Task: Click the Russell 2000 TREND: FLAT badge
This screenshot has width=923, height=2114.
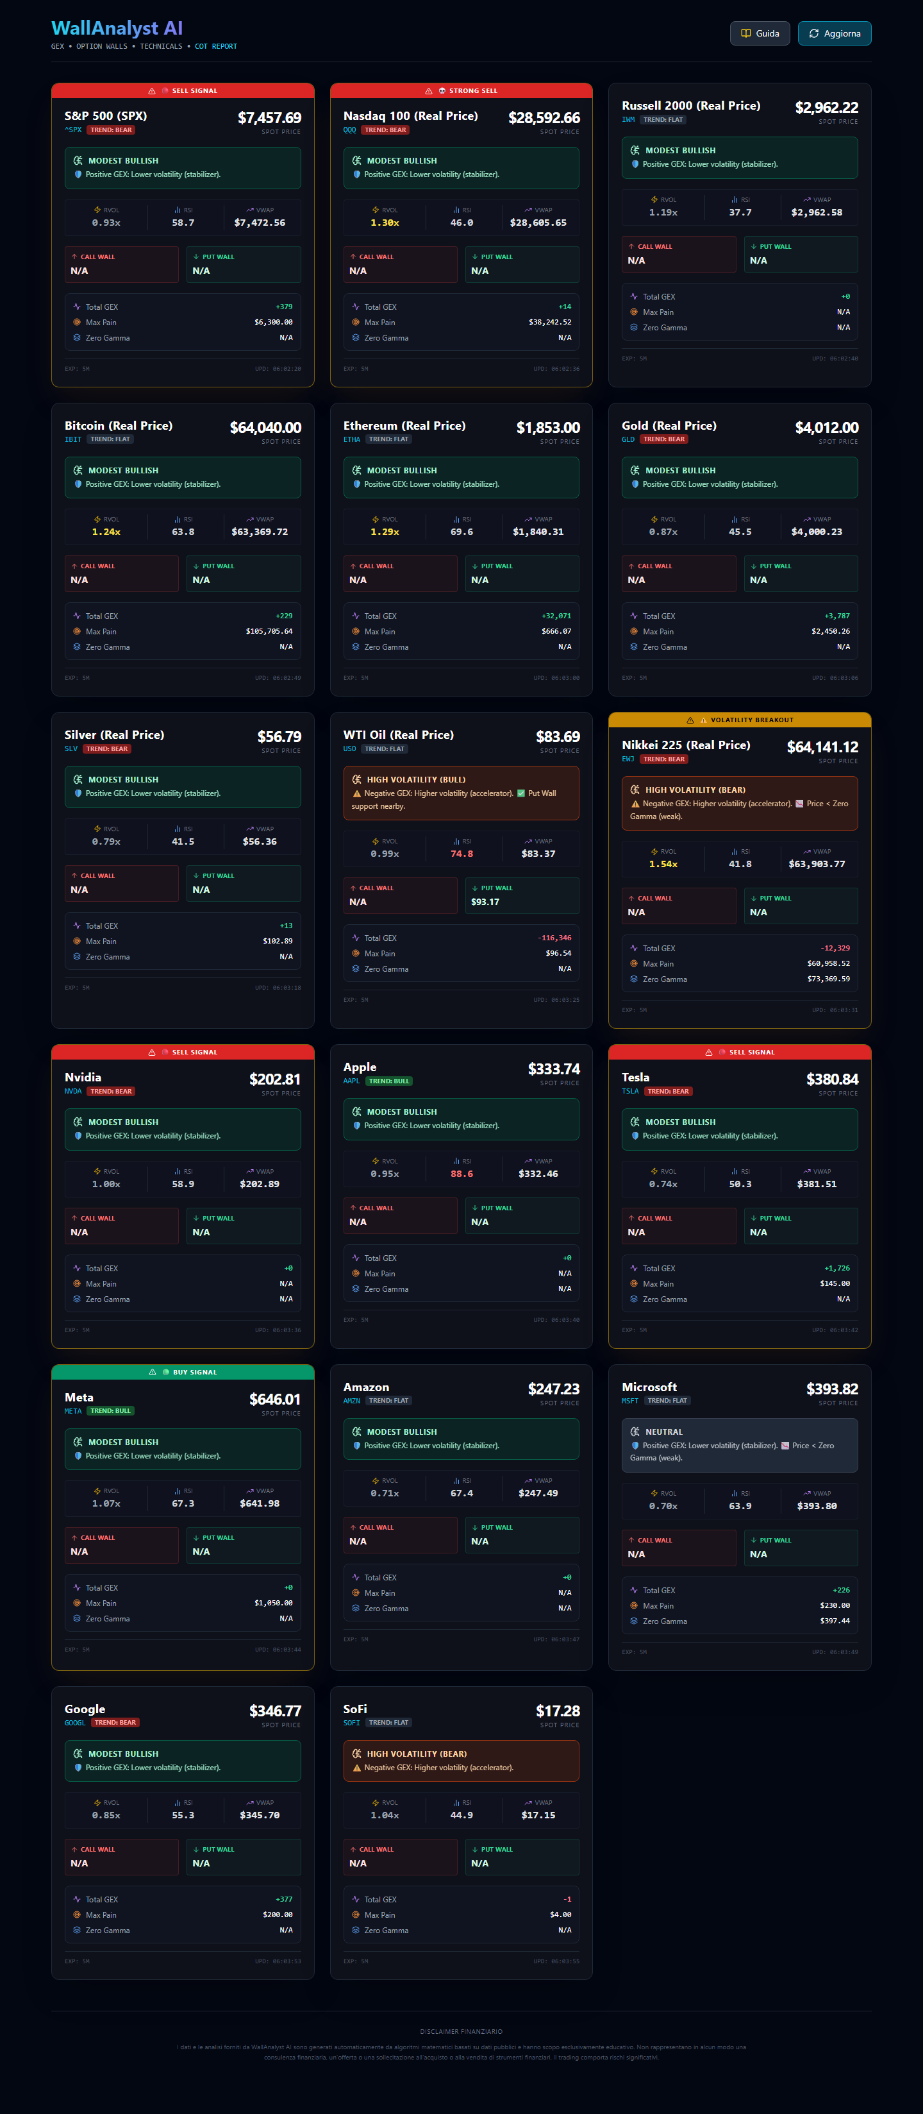Action: coord(663,120)
